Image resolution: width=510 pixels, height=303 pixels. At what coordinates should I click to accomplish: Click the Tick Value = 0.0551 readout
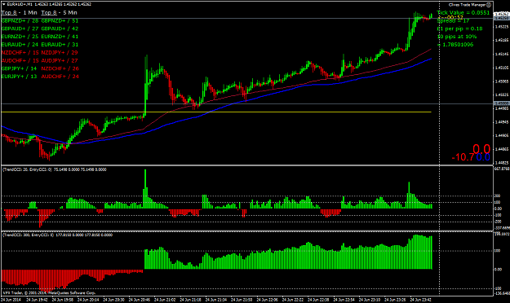coord(463,13)
